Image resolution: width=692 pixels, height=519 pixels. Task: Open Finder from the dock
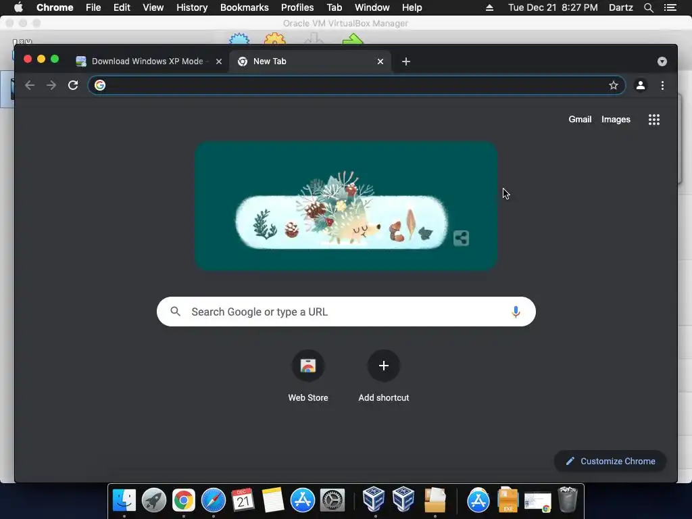pos(124,500)
